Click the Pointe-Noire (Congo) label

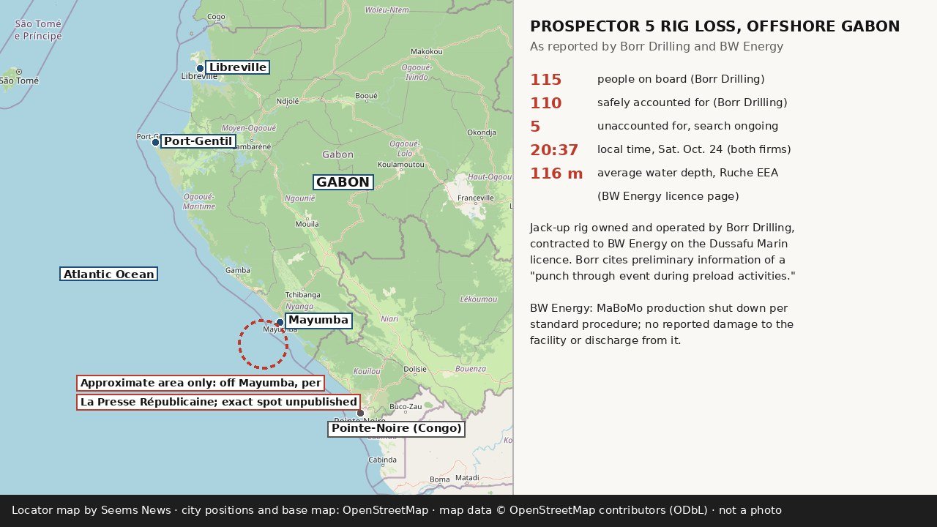pyautogui.click(x=397, y=429)
